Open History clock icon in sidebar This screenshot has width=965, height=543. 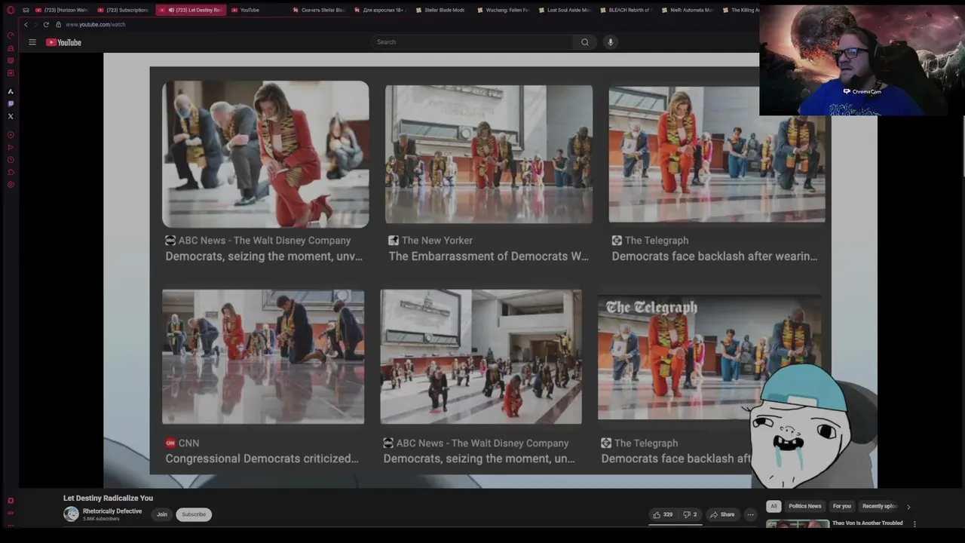coord(11,160)
